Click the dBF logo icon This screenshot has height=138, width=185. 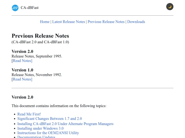(15, 8)
